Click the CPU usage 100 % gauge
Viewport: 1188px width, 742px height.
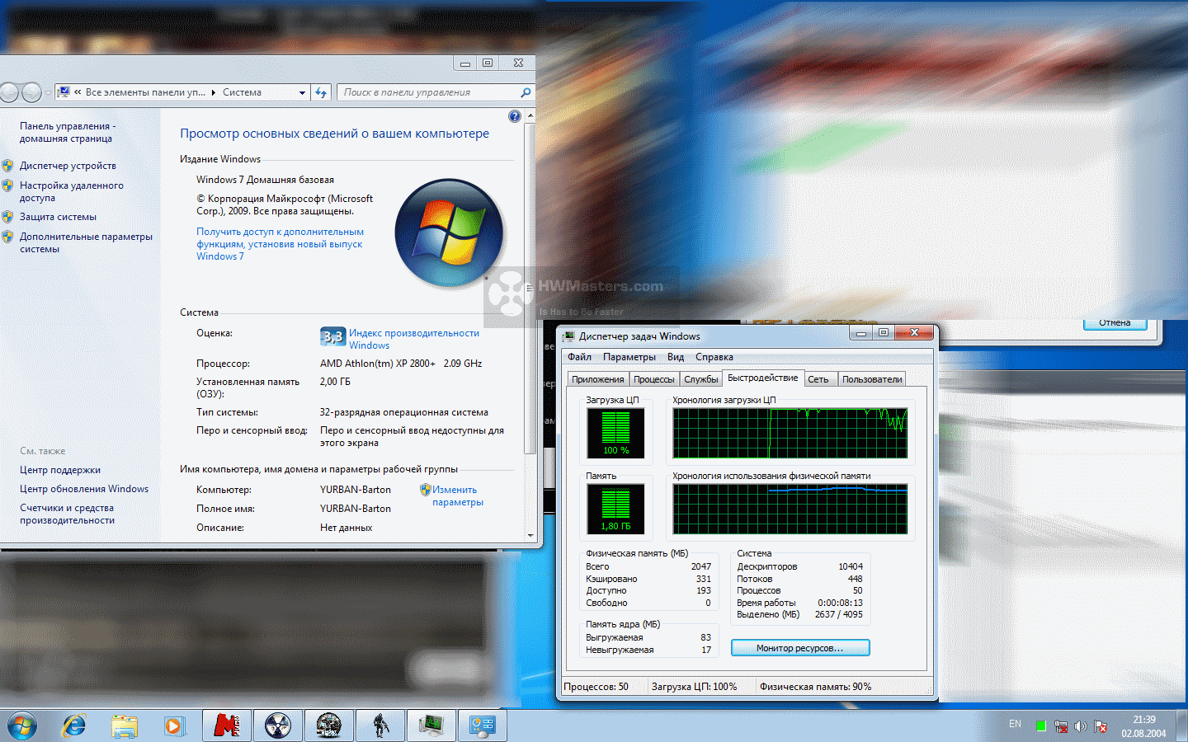(x=615, y=433)
